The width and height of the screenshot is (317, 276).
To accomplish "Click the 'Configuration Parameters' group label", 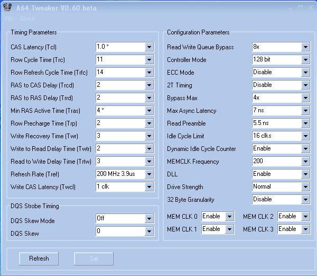I will tap(198, 32).
